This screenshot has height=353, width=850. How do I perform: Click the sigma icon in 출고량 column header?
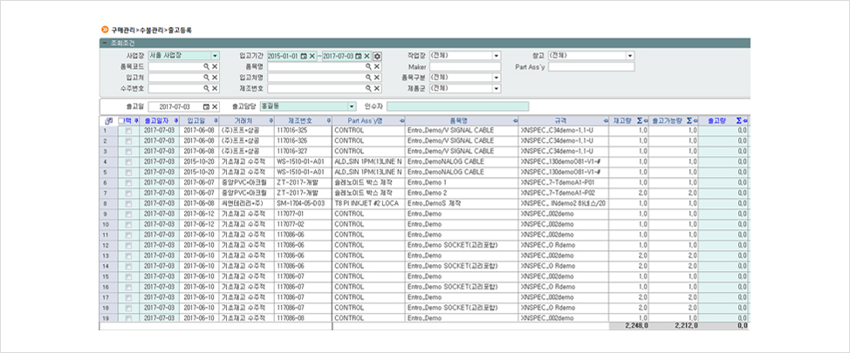(739, 120)
